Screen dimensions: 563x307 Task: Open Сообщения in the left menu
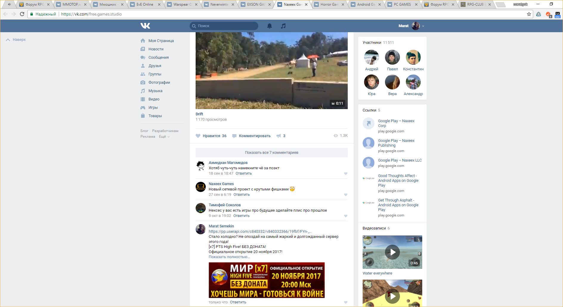click(158, 58)
